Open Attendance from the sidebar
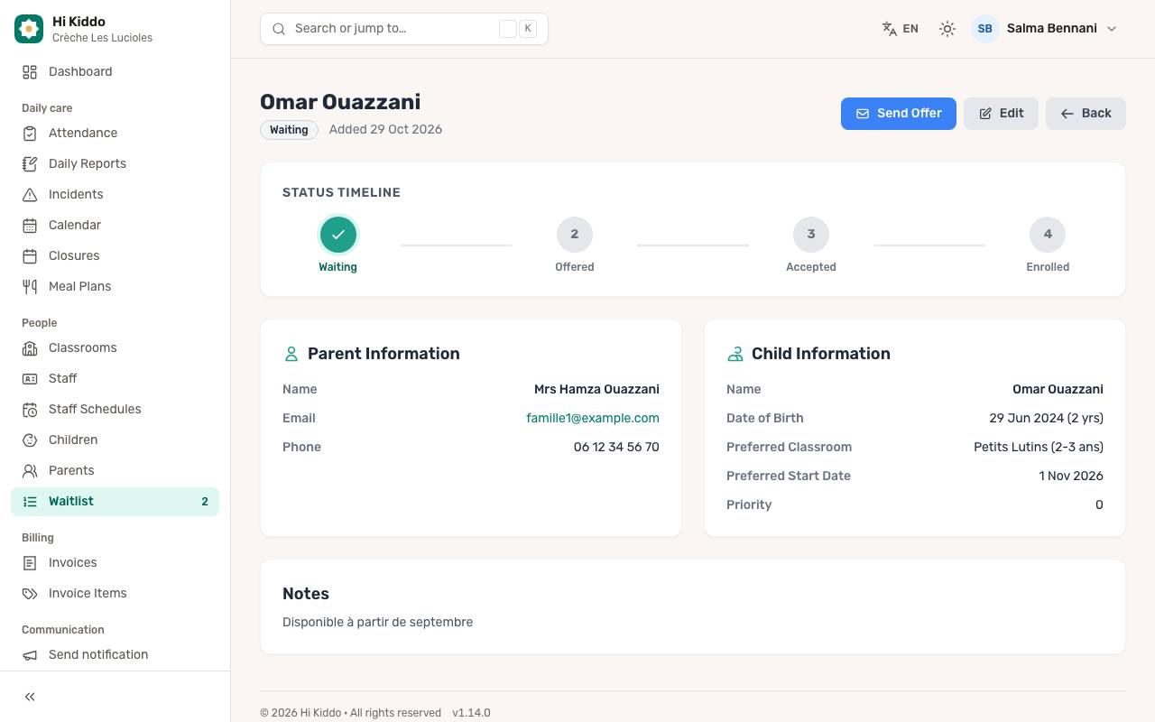The image size is (1155, 722). pos(115,134)
